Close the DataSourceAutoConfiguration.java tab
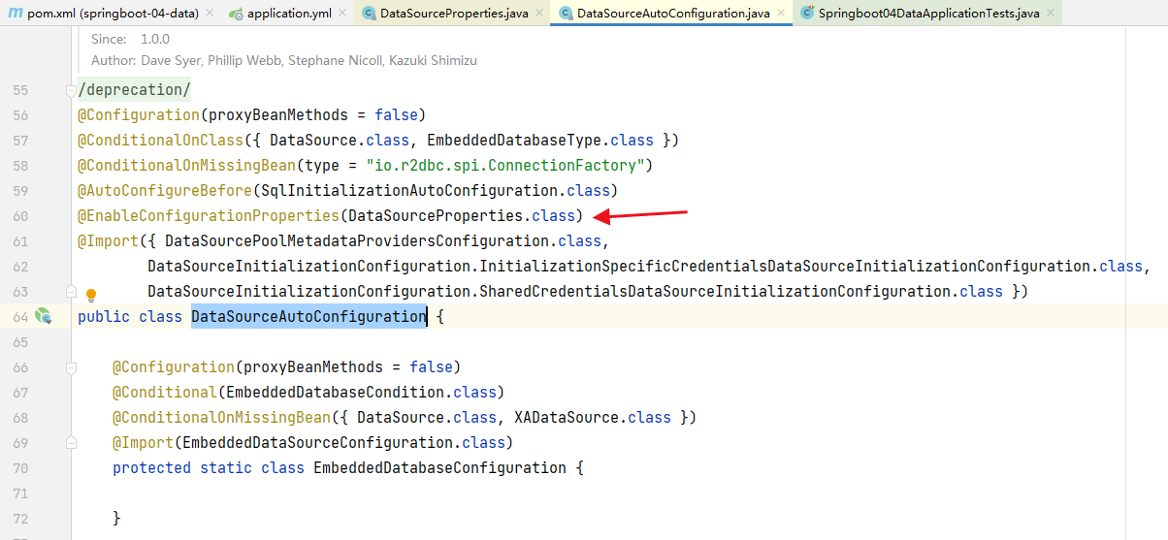 point(780,14)
